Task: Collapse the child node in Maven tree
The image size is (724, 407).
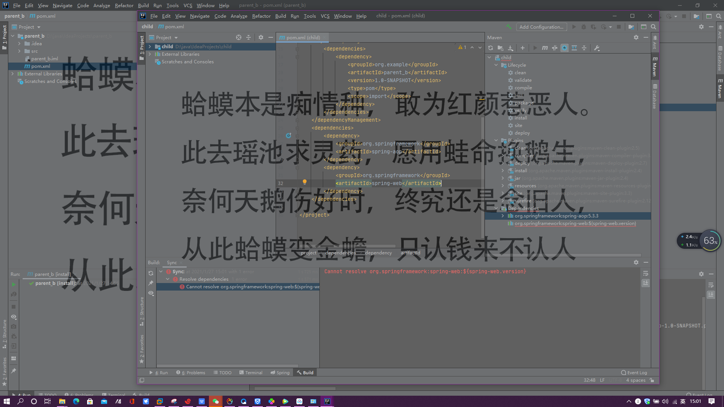Action: [489, 58]
